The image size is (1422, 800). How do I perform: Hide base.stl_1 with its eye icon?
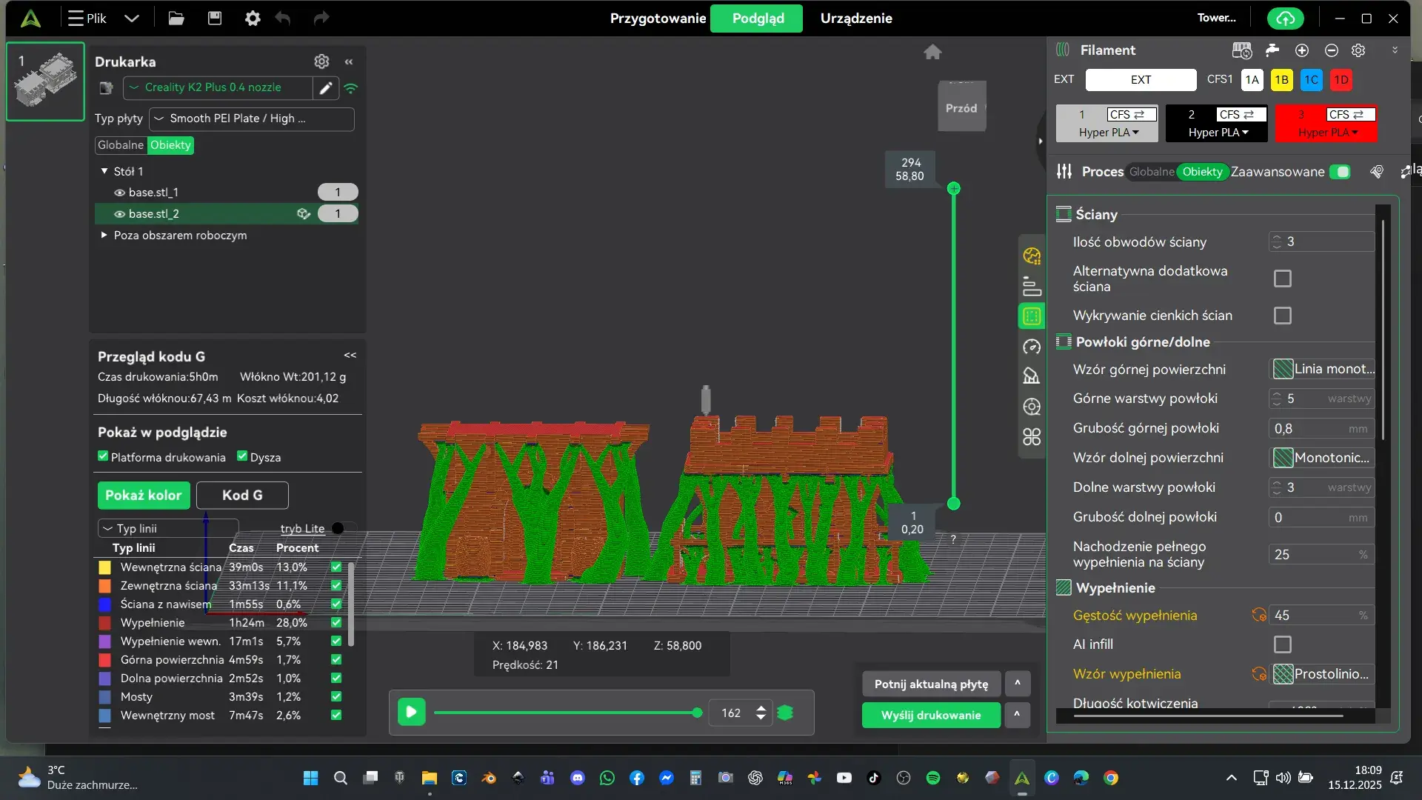[x=118, y=193]
